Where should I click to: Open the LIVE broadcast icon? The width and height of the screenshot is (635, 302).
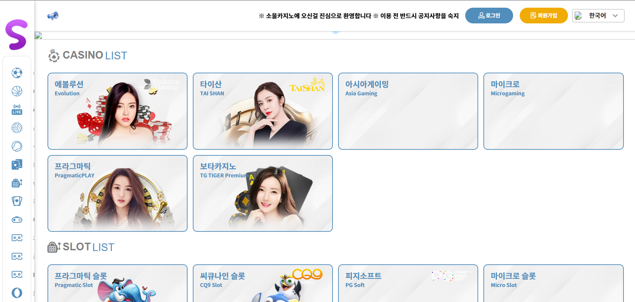[x=17, y=110]
